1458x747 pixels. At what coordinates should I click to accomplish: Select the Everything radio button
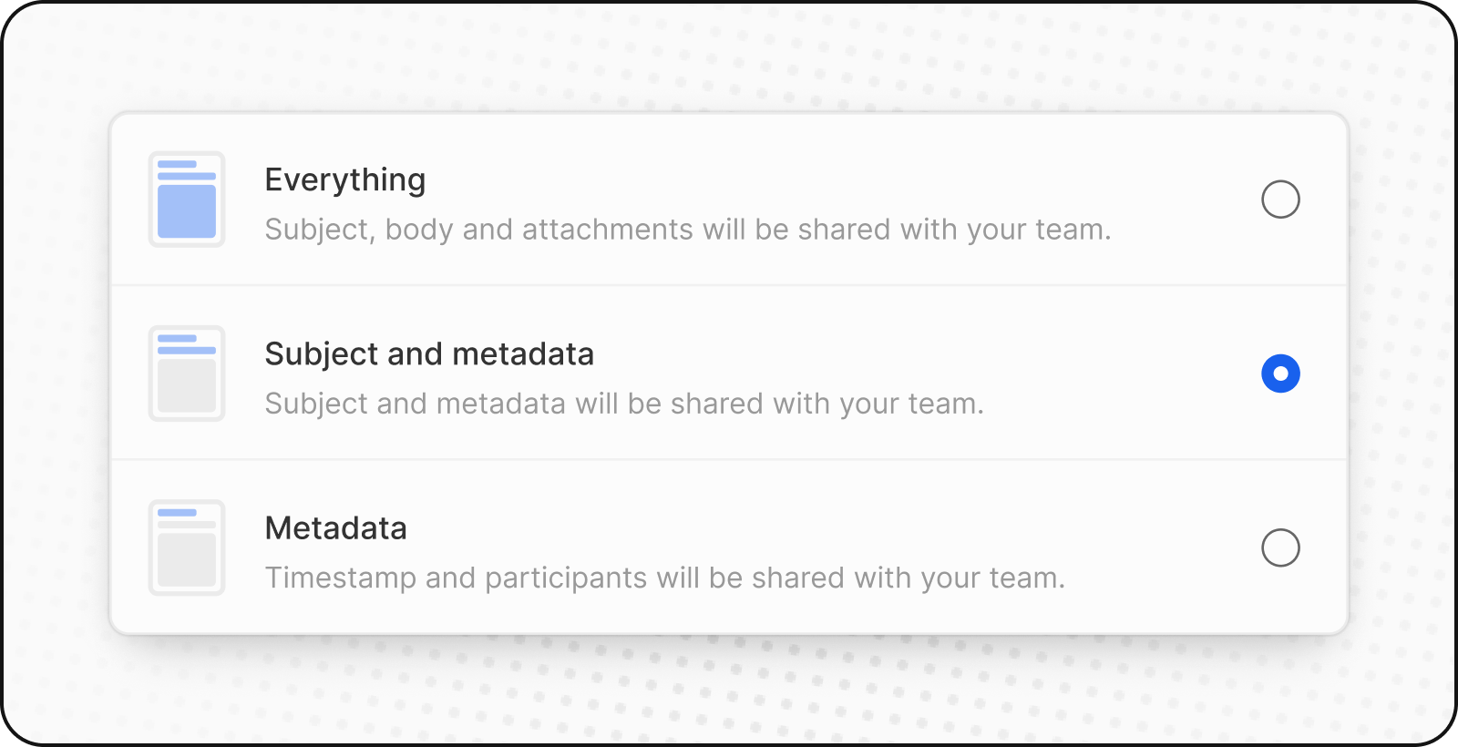(x=1280, y=199)
